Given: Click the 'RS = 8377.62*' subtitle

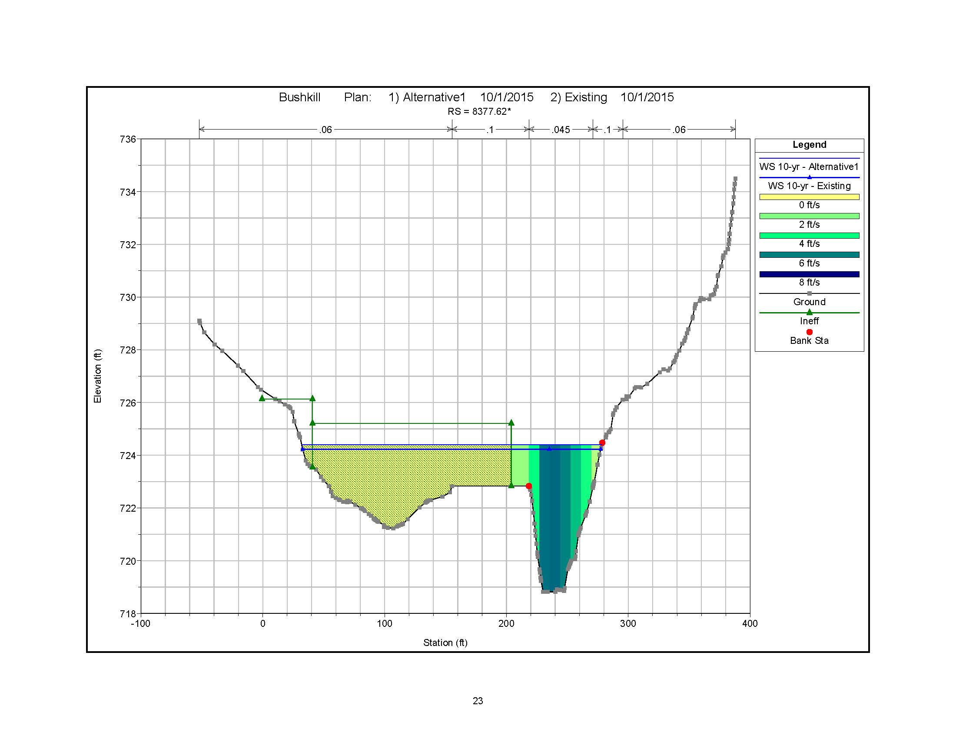Looking at the screenshot, I should [479, 112].
